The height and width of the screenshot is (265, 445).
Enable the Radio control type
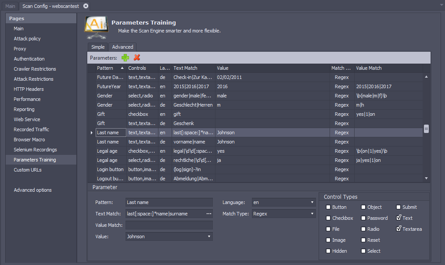point(363,229)
